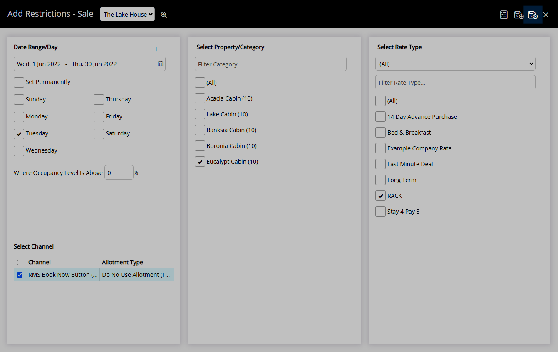Tick Bed & Breakfast rate checkbox
This screenshot has width=558, height=352.
click(x=381, y=133)
